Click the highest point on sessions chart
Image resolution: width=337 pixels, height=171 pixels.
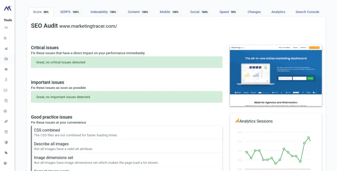(308, 137)
